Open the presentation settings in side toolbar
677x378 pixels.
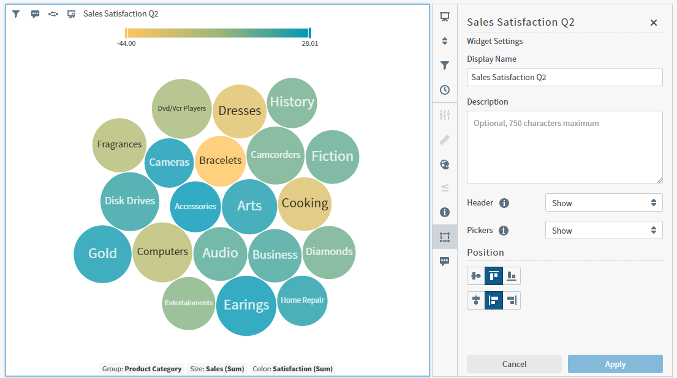click(445, 17)
